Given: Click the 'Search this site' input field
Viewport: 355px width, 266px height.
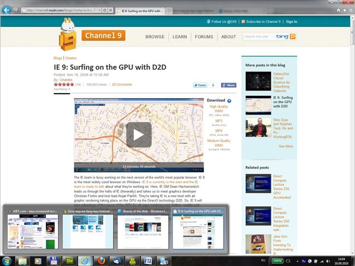Looking at the screenshot, I should (259, 37).
